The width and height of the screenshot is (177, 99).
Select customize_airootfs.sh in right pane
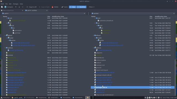click(x=106, y=21)
